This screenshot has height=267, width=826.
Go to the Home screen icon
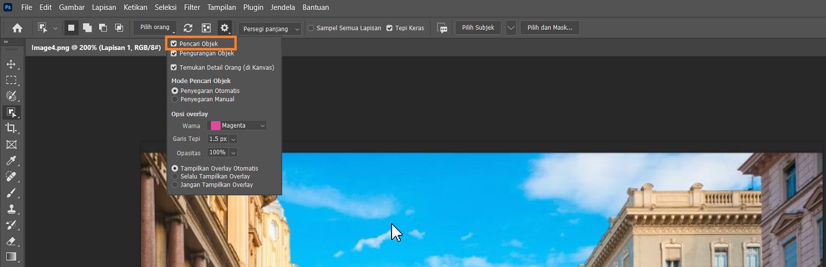(x=18, y=28)
